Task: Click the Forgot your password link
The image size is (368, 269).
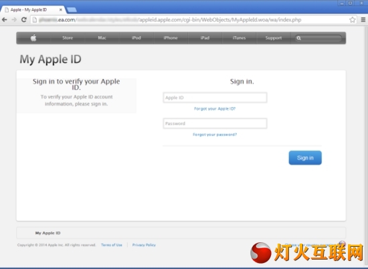Action: [x=215, y=134]
